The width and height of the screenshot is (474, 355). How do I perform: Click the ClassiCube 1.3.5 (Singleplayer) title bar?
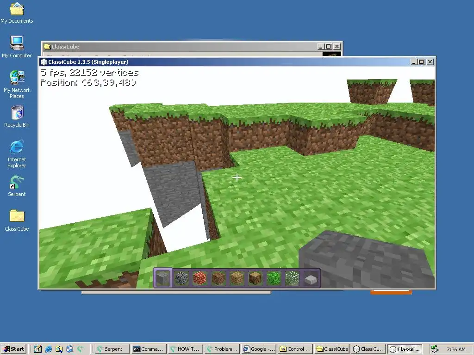point(237,62)
